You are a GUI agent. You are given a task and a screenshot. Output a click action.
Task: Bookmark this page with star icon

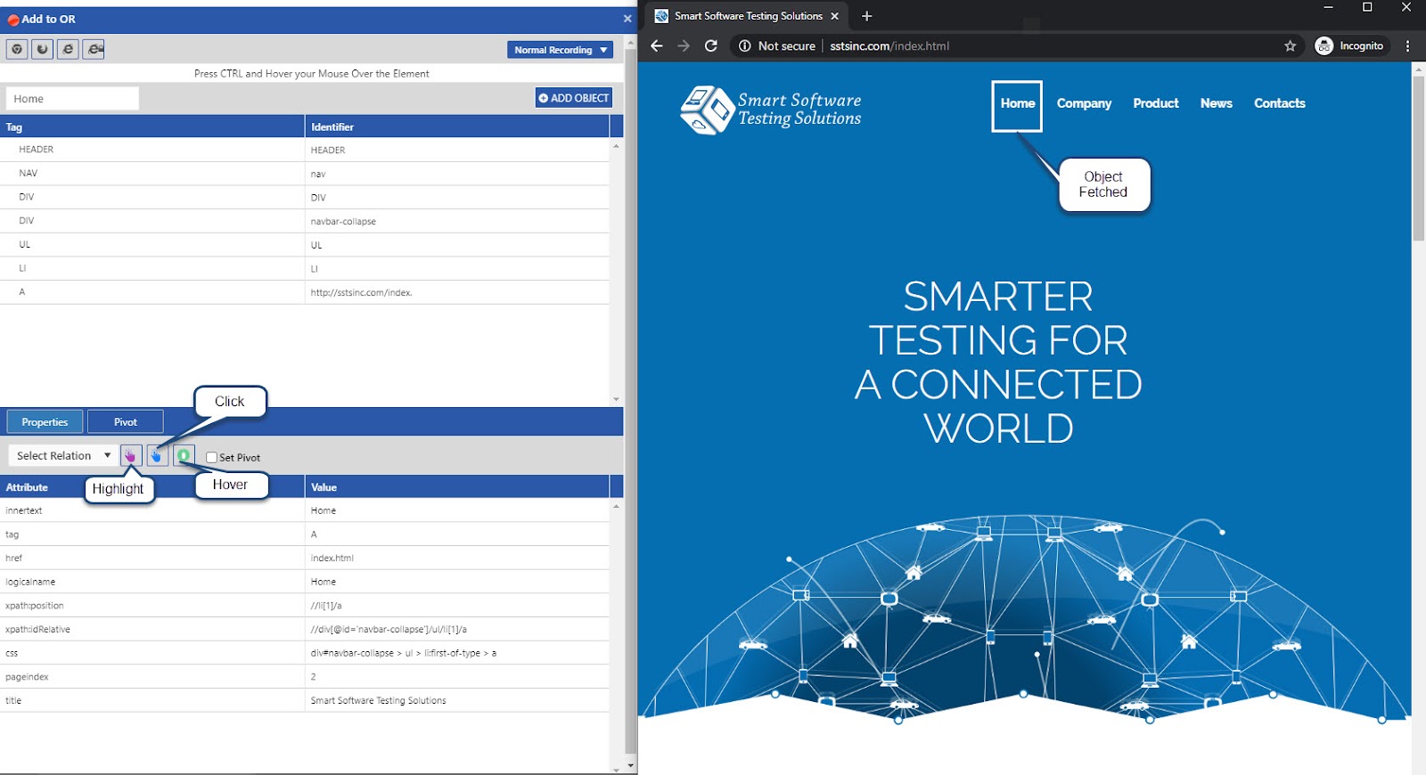(x=1290, y=45)
